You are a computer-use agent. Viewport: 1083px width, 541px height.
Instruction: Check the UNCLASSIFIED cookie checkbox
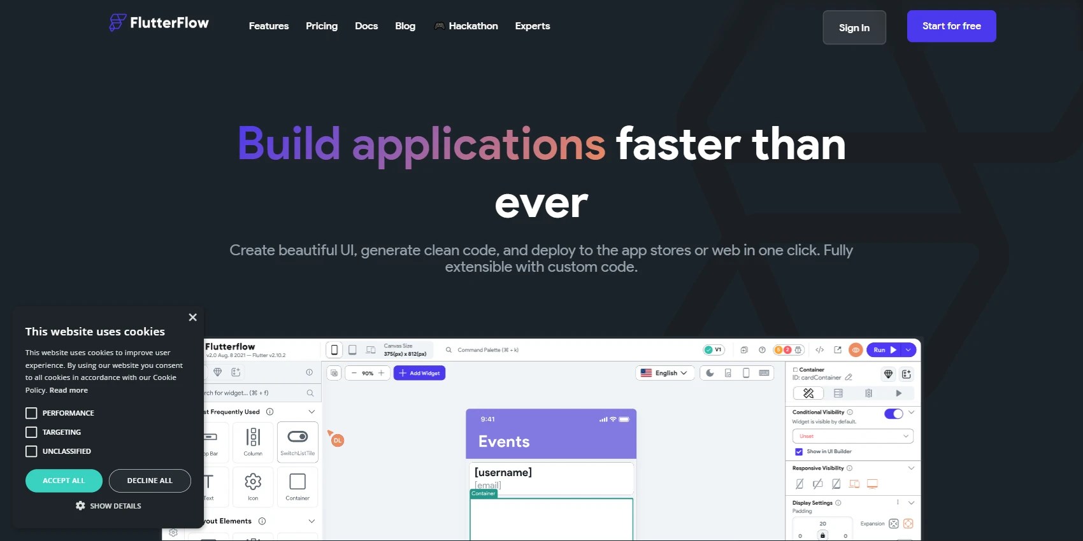pyautogui.click(x=31, y=451)
